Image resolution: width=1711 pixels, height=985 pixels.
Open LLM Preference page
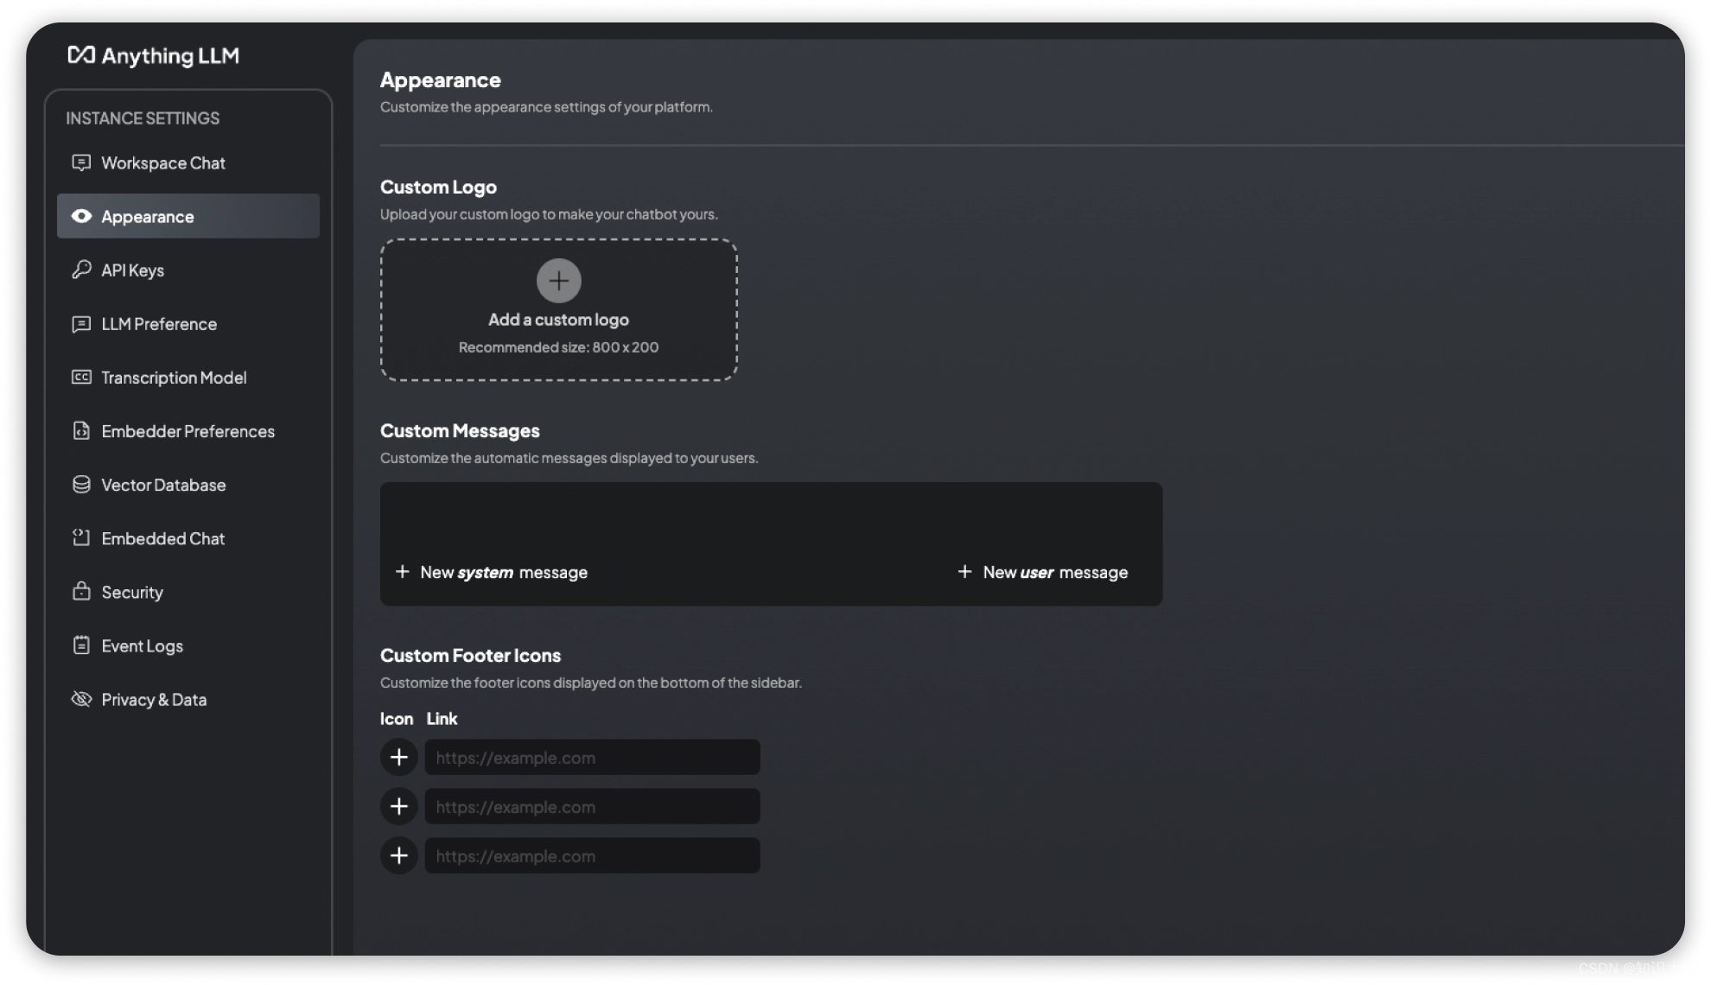pos(188,324)
